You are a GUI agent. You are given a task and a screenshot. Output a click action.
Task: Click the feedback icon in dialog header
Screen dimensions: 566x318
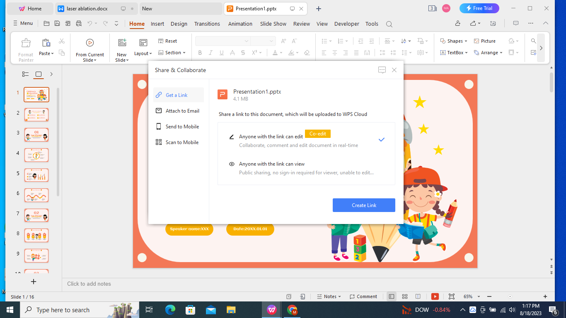pyautogui.click(x=382, y=70)
